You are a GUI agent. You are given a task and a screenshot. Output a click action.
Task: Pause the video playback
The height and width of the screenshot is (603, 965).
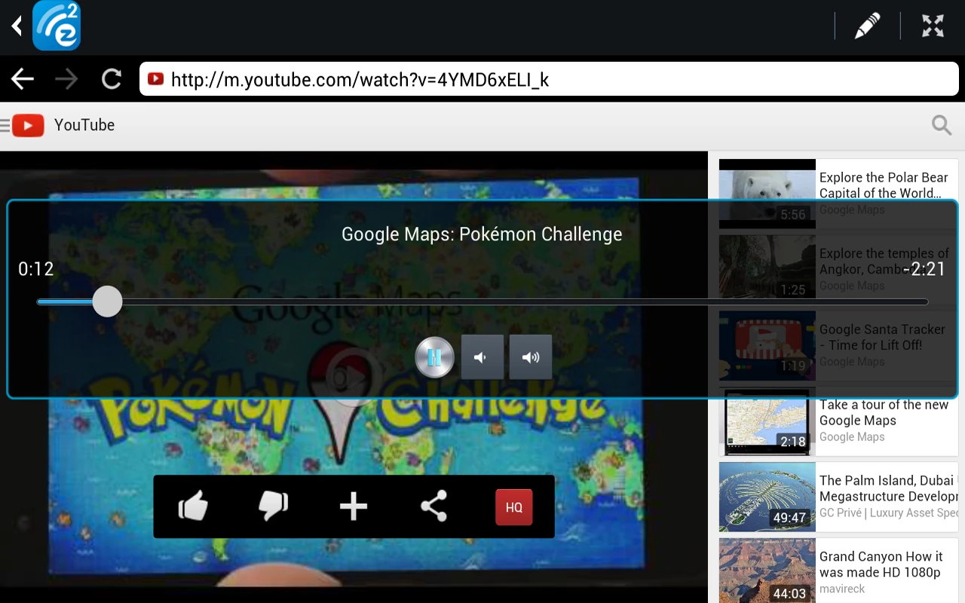434,357
